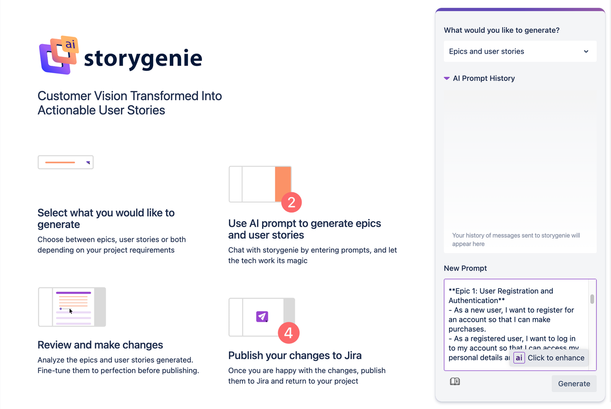611x409 pixels.
Task: Click the publish to Jira illustration
Action: [264, 321]
